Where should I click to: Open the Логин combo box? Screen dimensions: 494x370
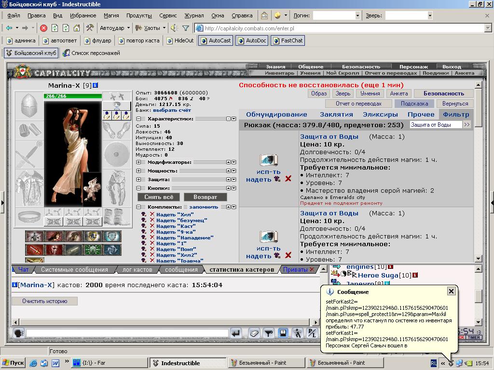[x=357, y=15]
